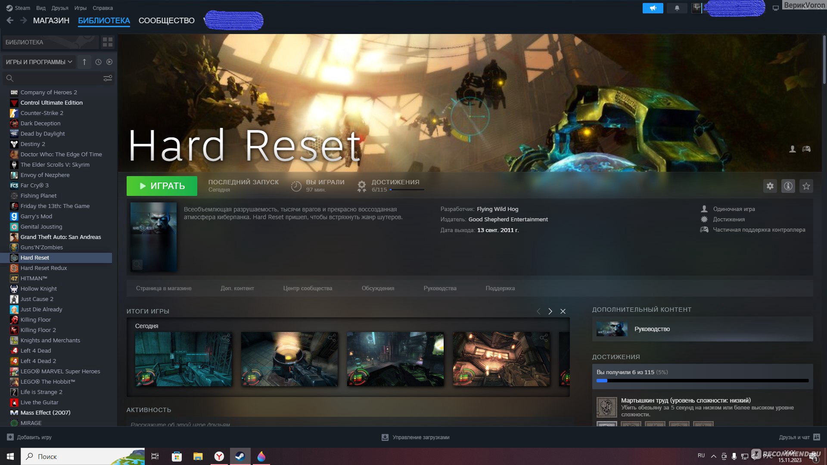Select Grand Theft Auto: San Andreas
827x465 pixels.
pos(61,237)
